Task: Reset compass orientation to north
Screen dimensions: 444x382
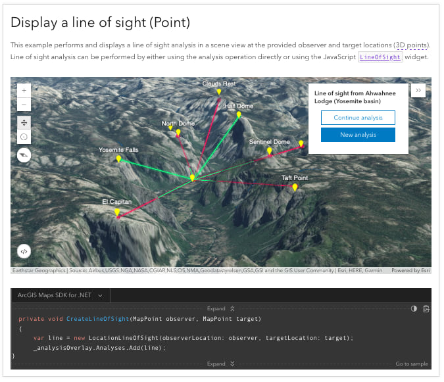Action: click(x=24, y=155)
